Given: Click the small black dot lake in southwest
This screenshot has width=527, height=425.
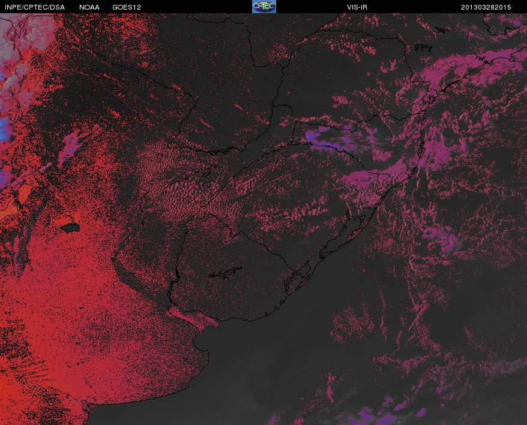Looking at the screenshot, I should point(81,308).
